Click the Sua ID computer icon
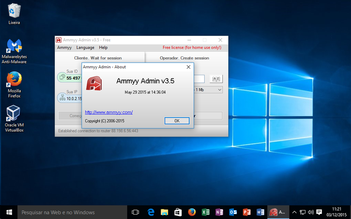 pyautogui.click(x=61, y=78)
